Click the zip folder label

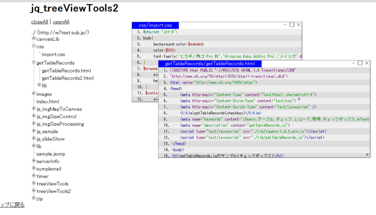pyautogui.click(x=39, y=199)
